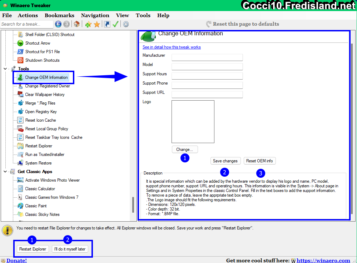Click the Support URL text field
357x263 pixels.
coord(207,95)
